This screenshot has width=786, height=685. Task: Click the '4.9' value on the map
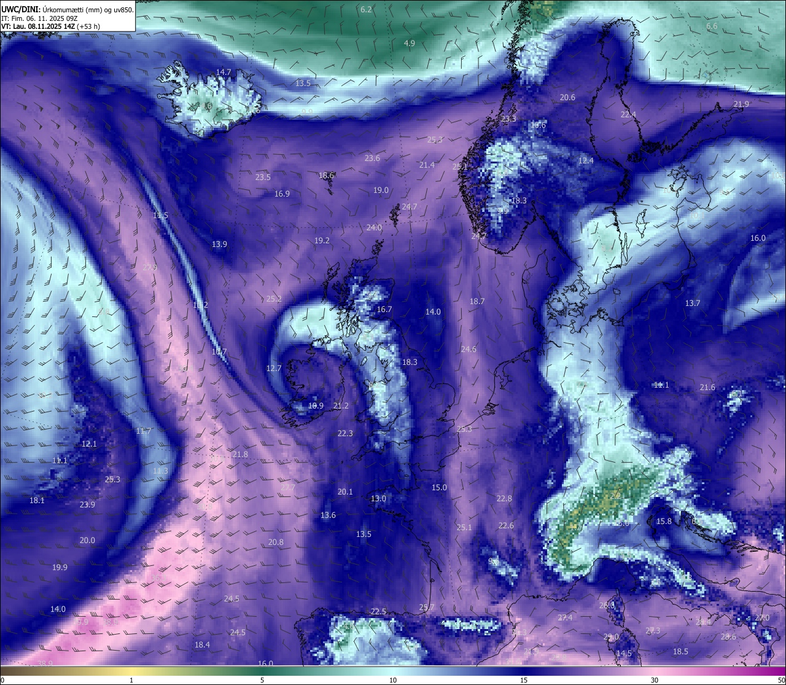(x=410, y=43)
